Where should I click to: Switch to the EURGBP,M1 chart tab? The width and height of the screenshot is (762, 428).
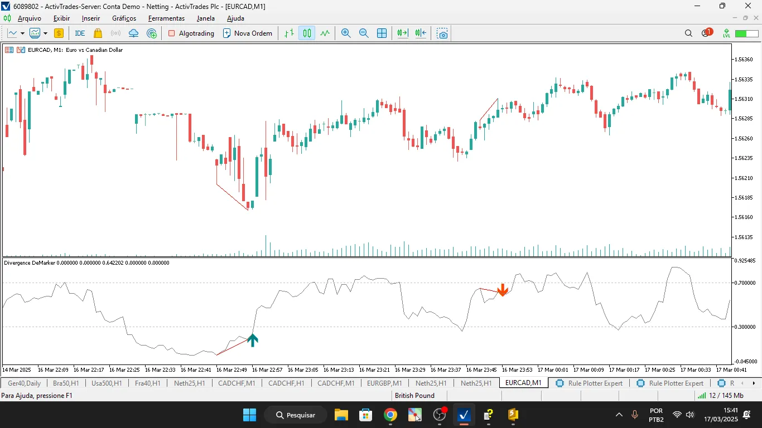tap(384, 383)
